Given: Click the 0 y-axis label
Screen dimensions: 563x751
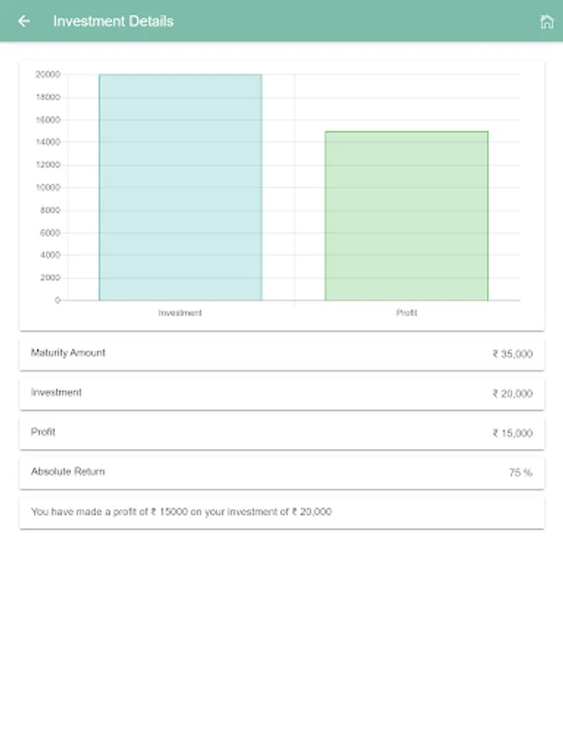Looking at the screenshot, I should coord(58,300).
